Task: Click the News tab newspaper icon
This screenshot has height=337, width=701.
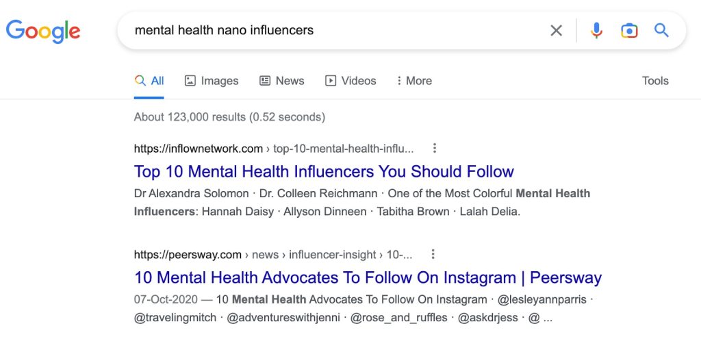Action: point(265,81)
